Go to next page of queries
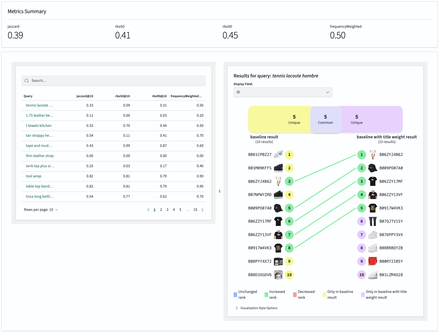The image size is (439, 333). [x=202, y=210]
